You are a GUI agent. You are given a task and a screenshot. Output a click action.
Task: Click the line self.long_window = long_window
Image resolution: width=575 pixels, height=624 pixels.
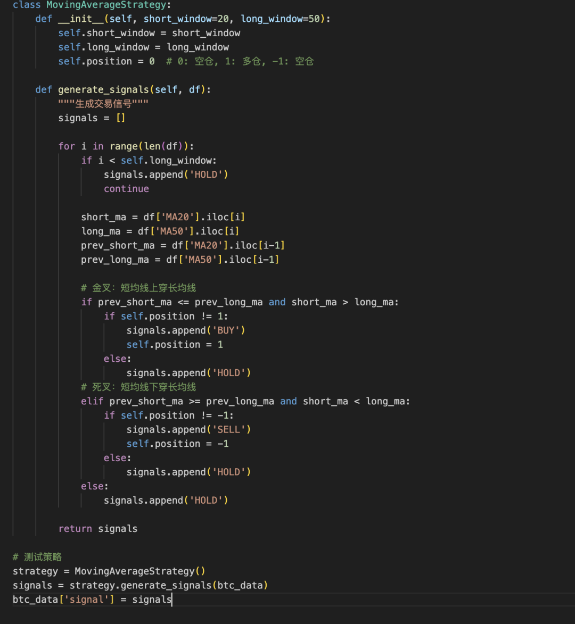143,47
